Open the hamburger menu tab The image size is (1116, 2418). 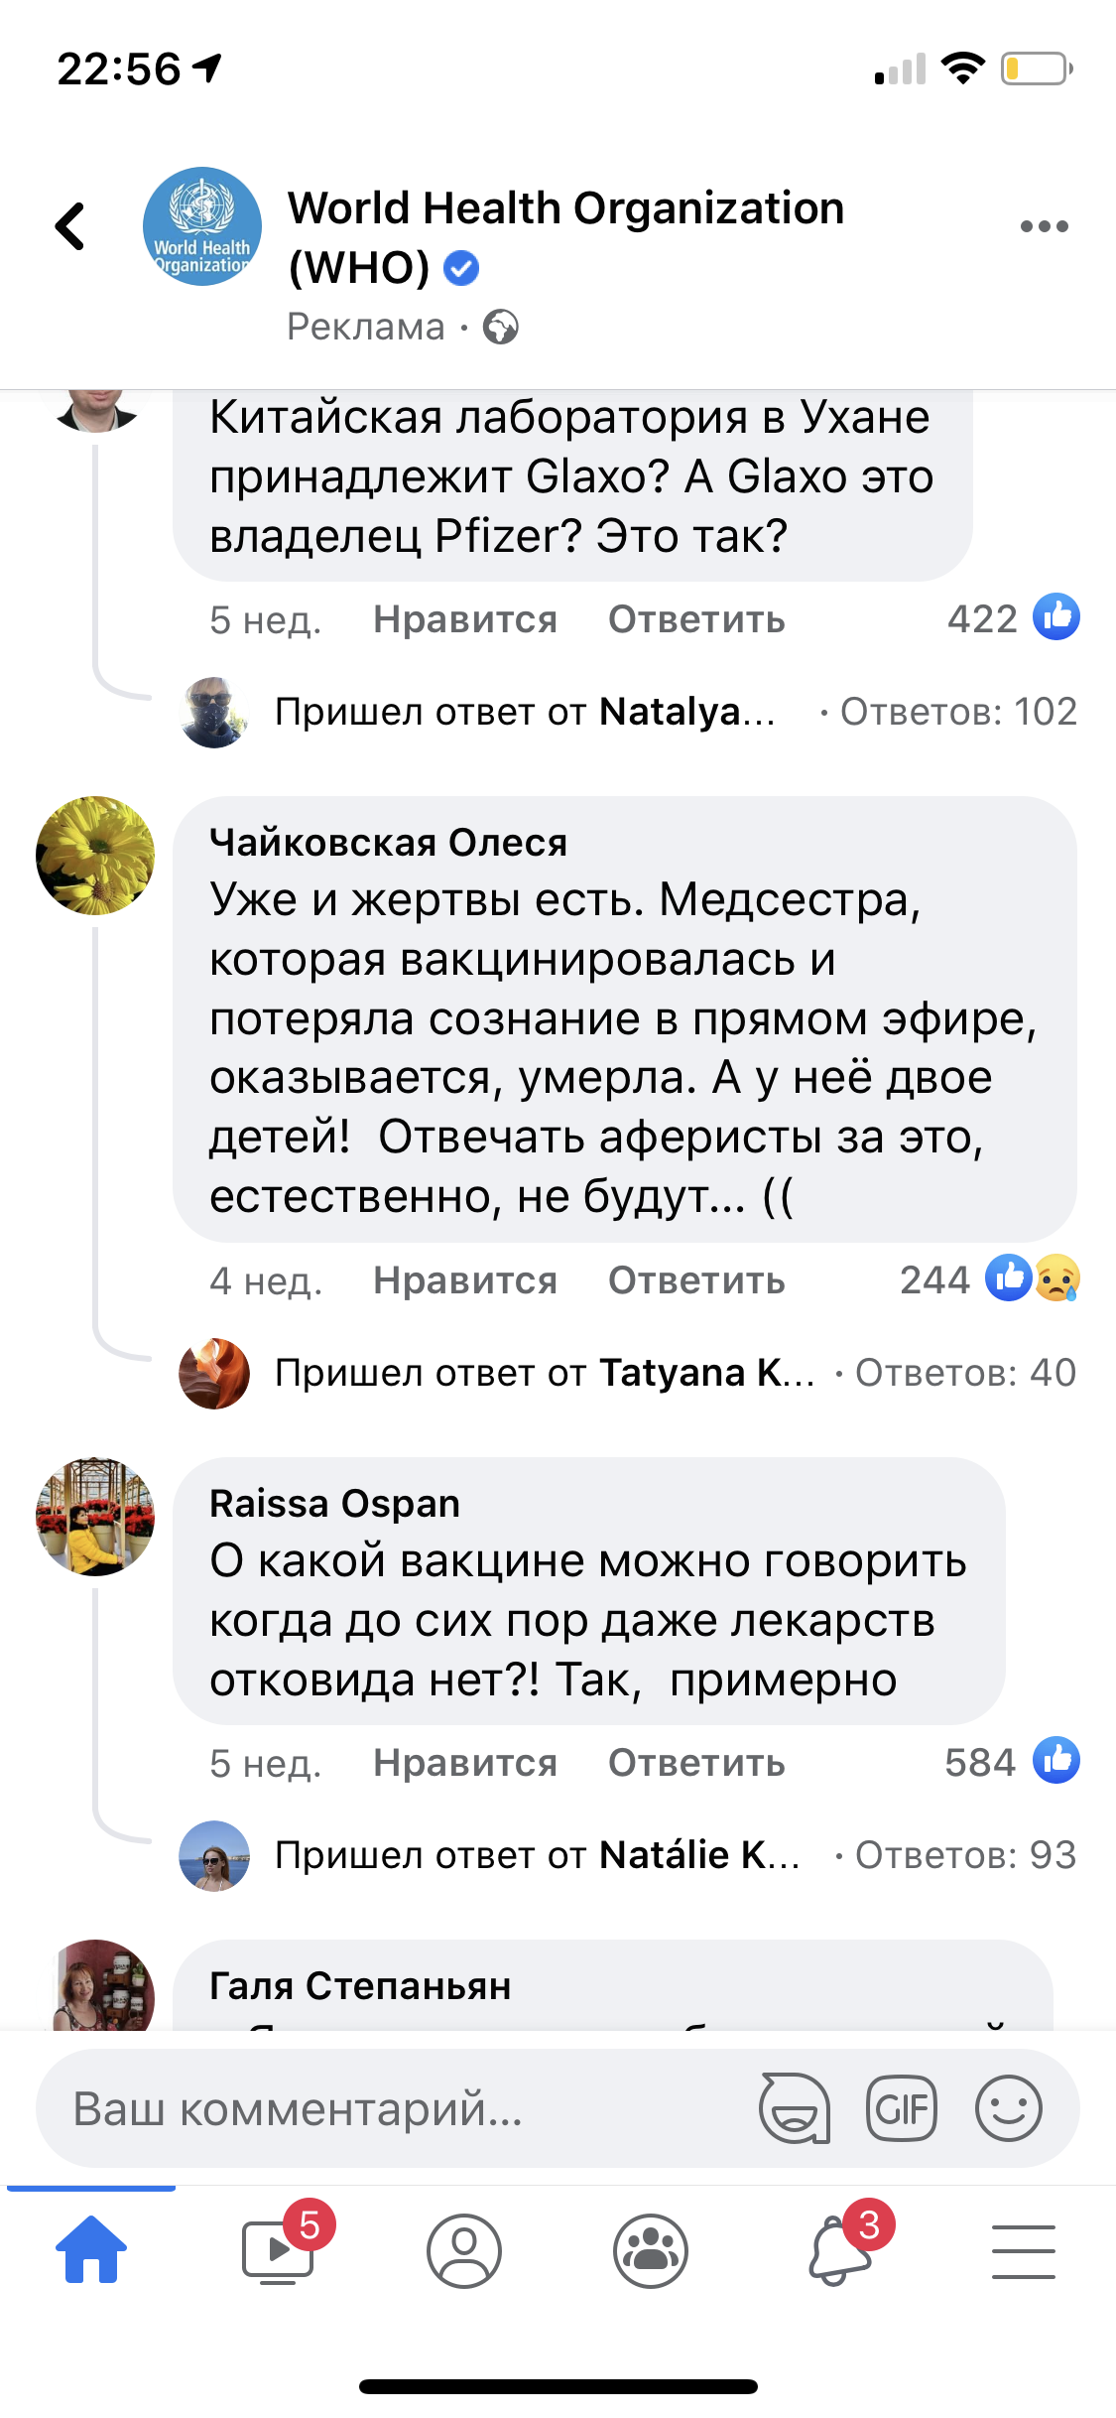(x=1023, y=2251)
